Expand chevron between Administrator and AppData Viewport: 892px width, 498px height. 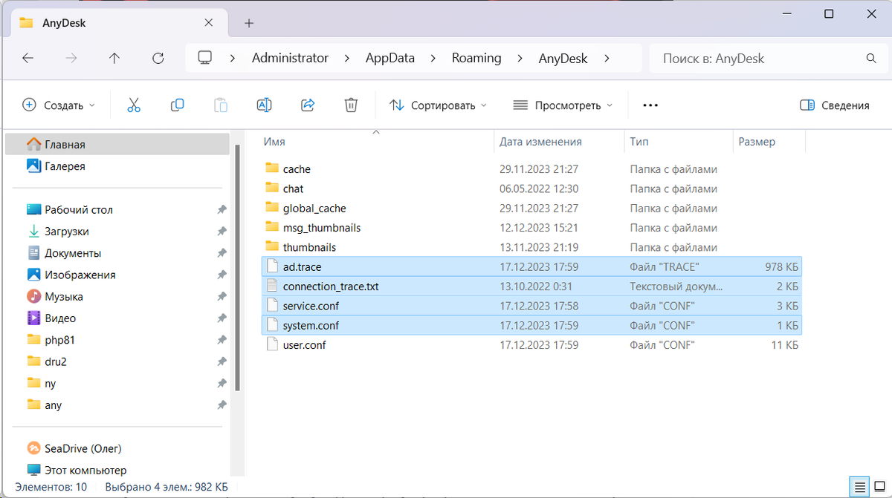347,58
